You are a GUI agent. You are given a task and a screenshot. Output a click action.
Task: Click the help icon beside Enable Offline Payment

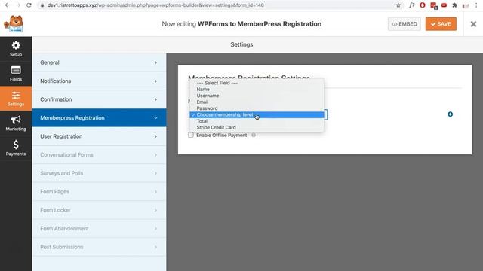pyautogui.click(x=254, y=135)
